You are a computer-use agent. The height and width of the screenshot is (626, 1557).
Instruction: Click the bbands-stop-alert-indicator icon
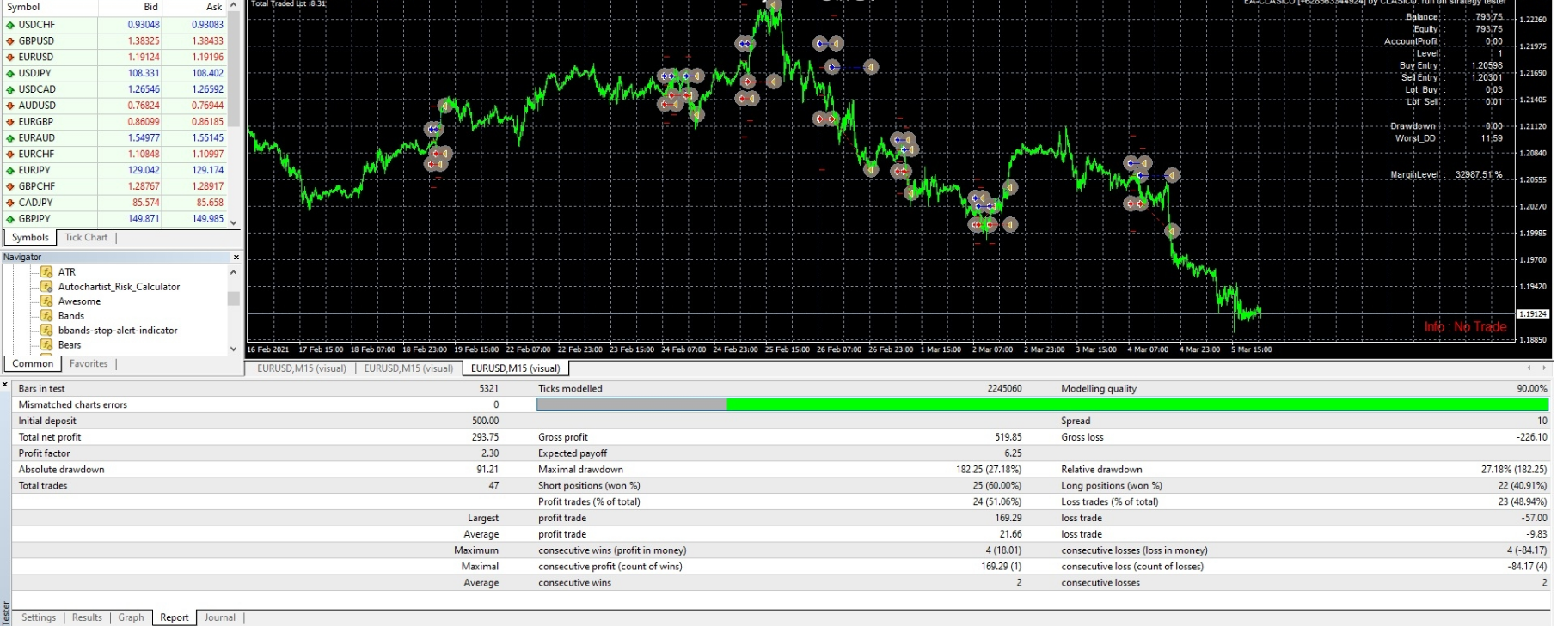pos(47,331)
